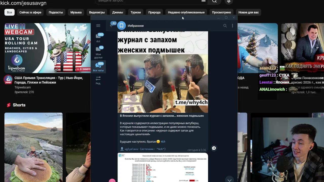Choose the Природа filter chip
The height and width of the screenshot is (182, 324).
154,12
